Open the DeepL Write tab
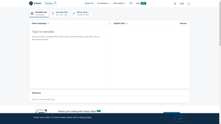Screen dimensions: 221x124 point(81,13)
